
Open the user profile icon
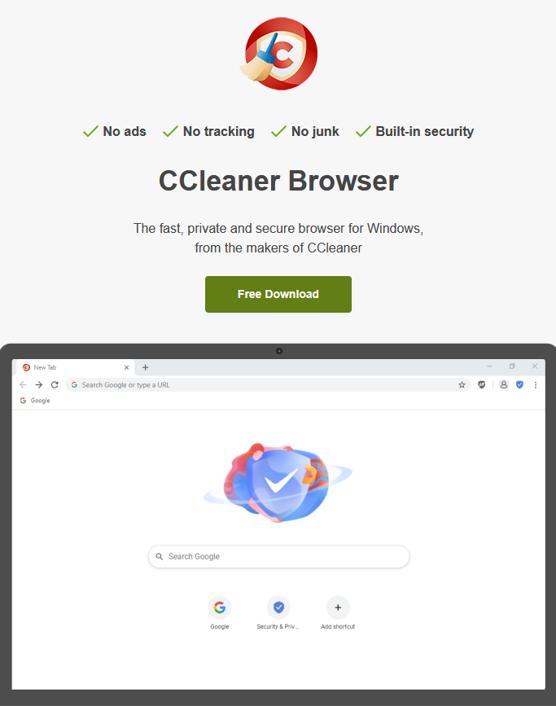click(504, 384)
